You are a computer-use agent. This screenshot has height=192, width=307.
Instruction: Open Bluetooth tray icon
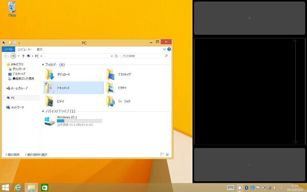click(x=247, y=188)
